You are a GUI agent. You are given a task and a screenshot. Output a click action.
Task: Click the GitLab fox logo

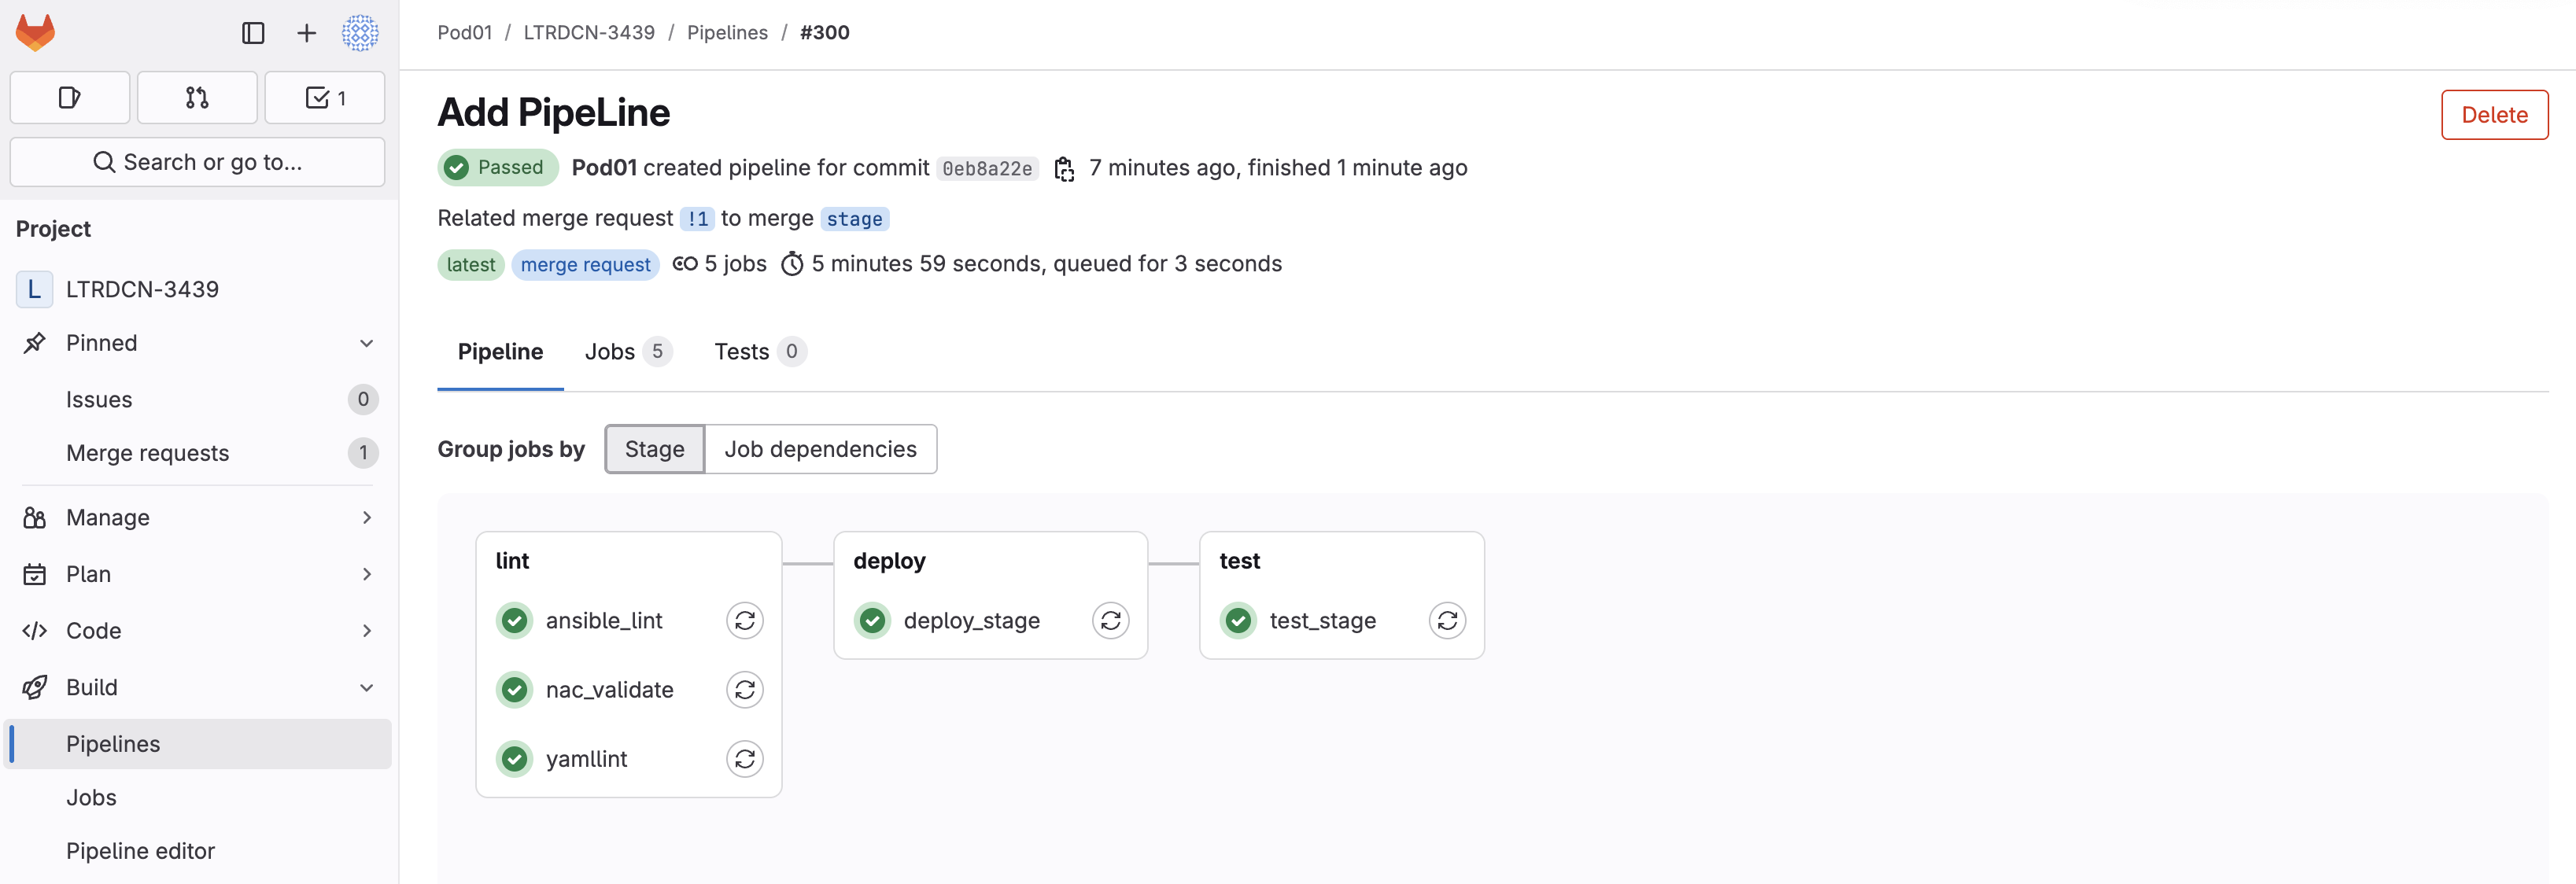36,32
